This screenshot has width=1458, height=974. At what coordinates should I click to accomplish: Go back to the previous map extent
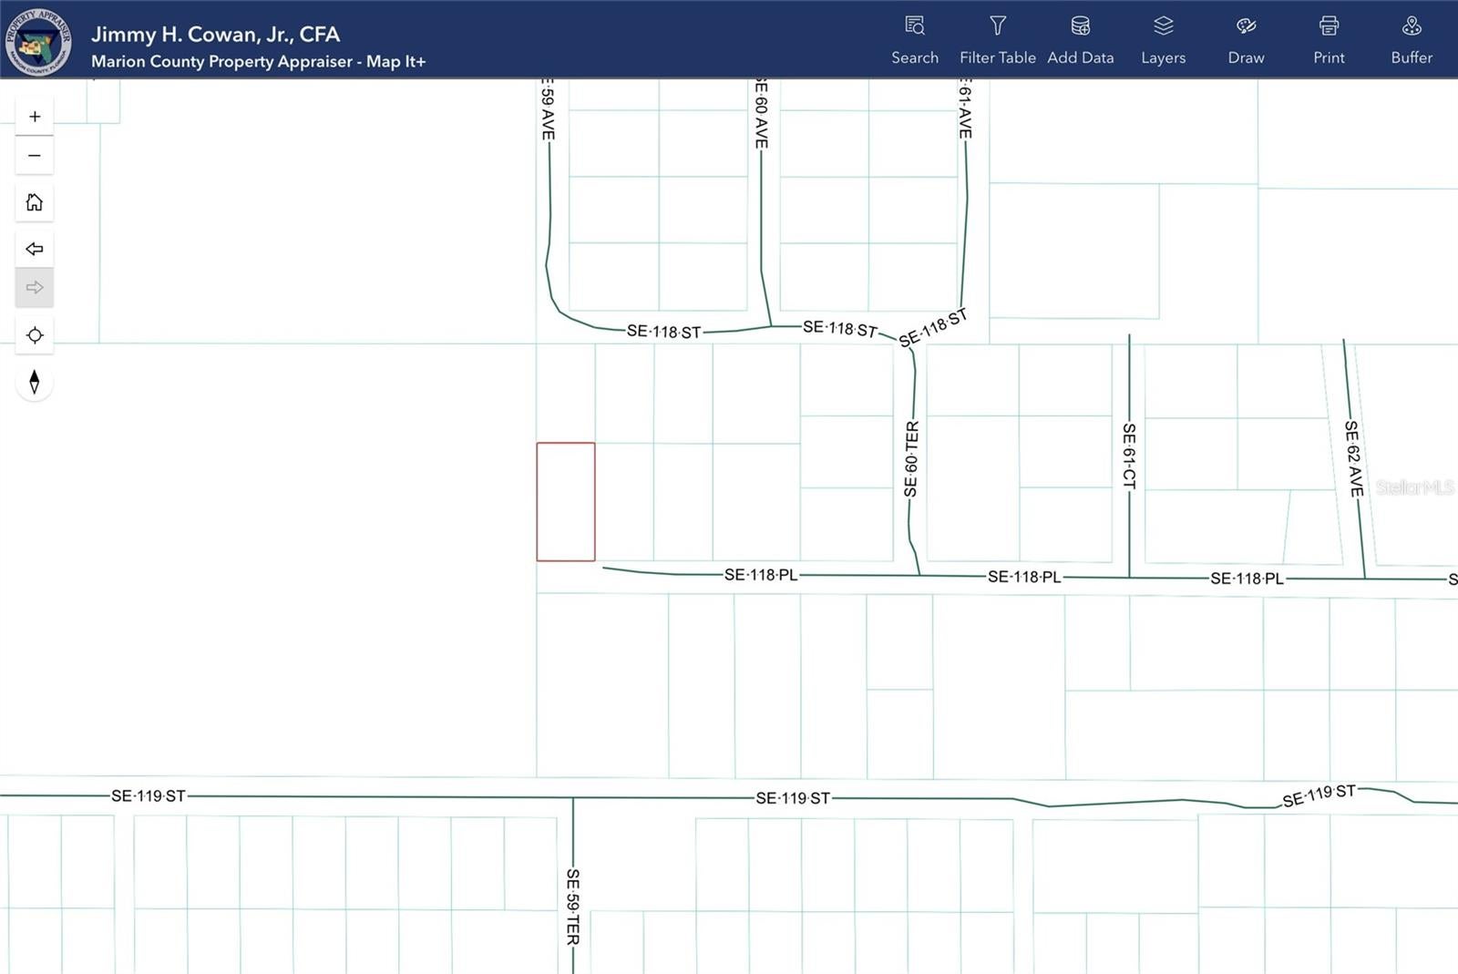tap(35, 249)
